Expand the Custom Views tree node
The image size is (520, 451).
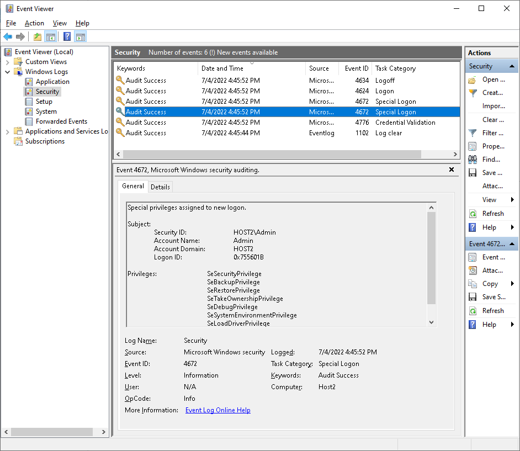point(8,62)
